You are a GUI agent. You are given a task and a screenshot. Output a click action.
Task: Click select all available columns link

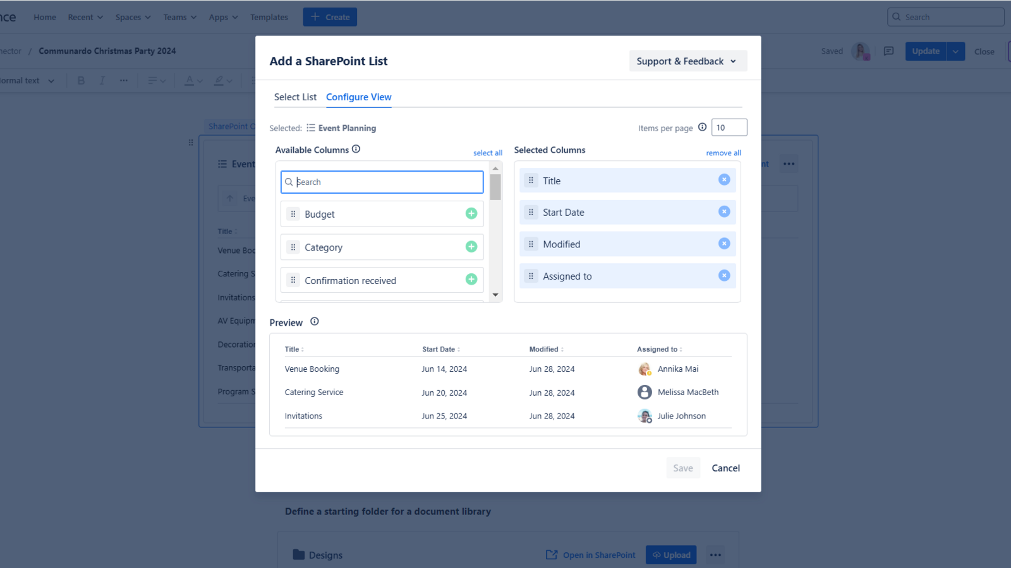click(x=488, y=153)
